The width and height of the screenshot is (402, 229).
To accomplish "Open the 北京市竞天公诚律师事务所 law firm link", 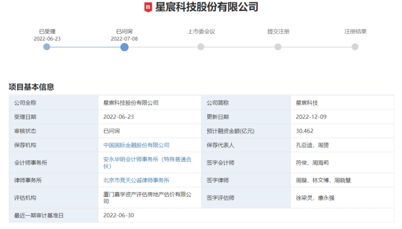I will click(x=136, y=180).
